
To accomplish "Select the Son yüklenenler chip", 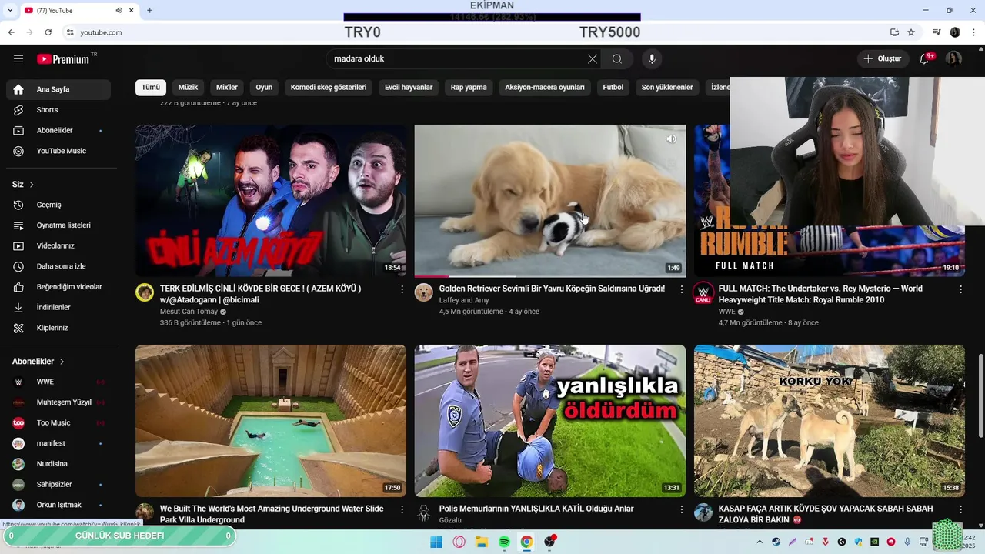I will (x=667, y=88).
